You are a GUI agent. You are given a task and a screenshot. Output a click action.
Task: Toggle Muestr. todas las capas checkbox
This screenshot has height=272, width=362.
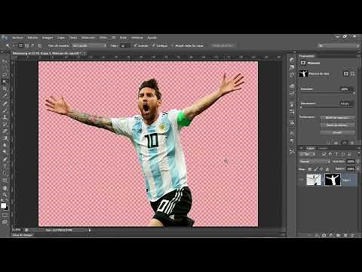[x=172, y=45]
